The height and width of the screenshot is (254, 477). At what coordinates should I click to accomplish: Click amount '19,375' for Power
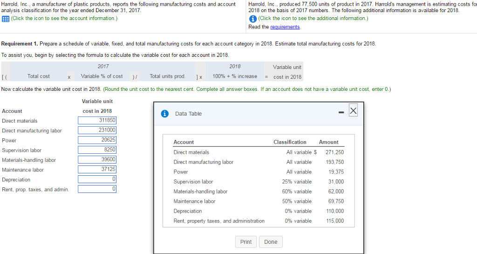tap(336, 172)
